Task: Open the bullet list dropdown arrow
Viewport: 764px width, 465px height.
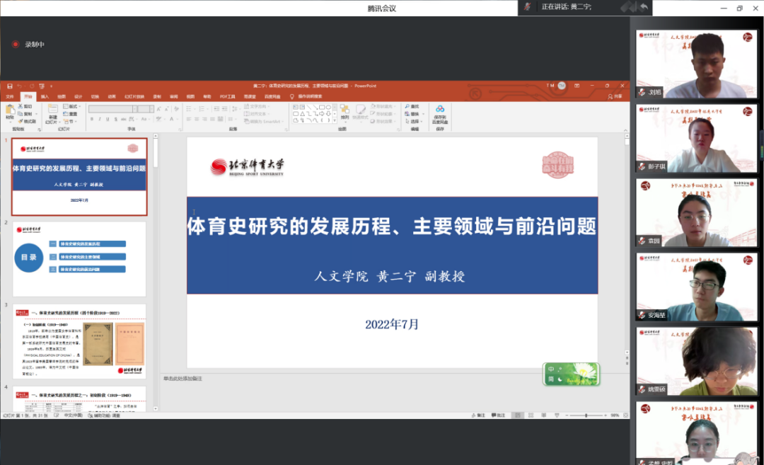Action: click(195, 109)
